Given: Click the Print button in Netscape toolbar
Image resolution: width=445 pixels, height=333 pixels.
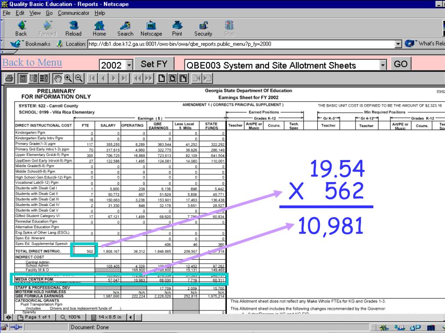Looking at the screenshot, I should click(x=177, y=29).
